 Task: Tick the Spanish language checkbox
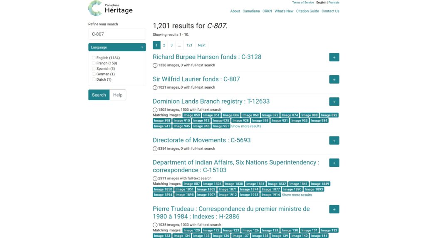click(x=94, y=69)
